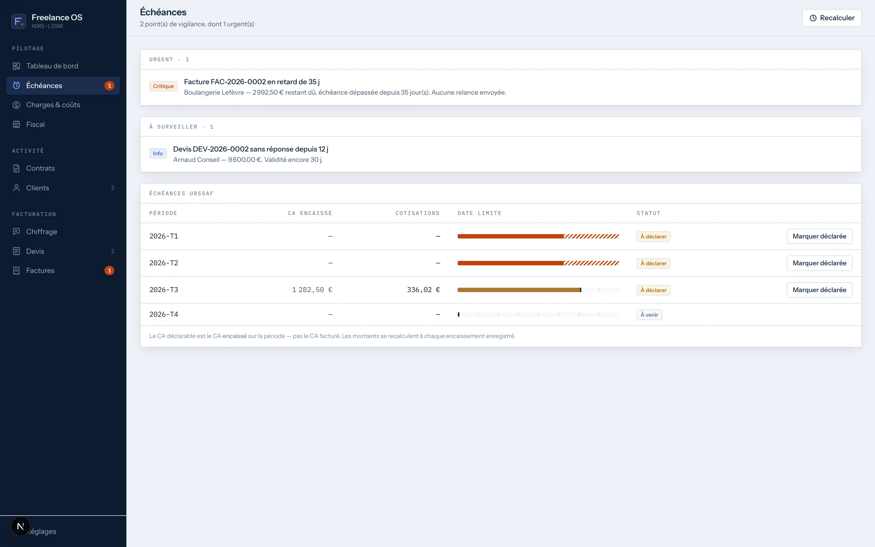Open Tableau de bord page
Screen dimensions: 875x547
coord(63,66)
